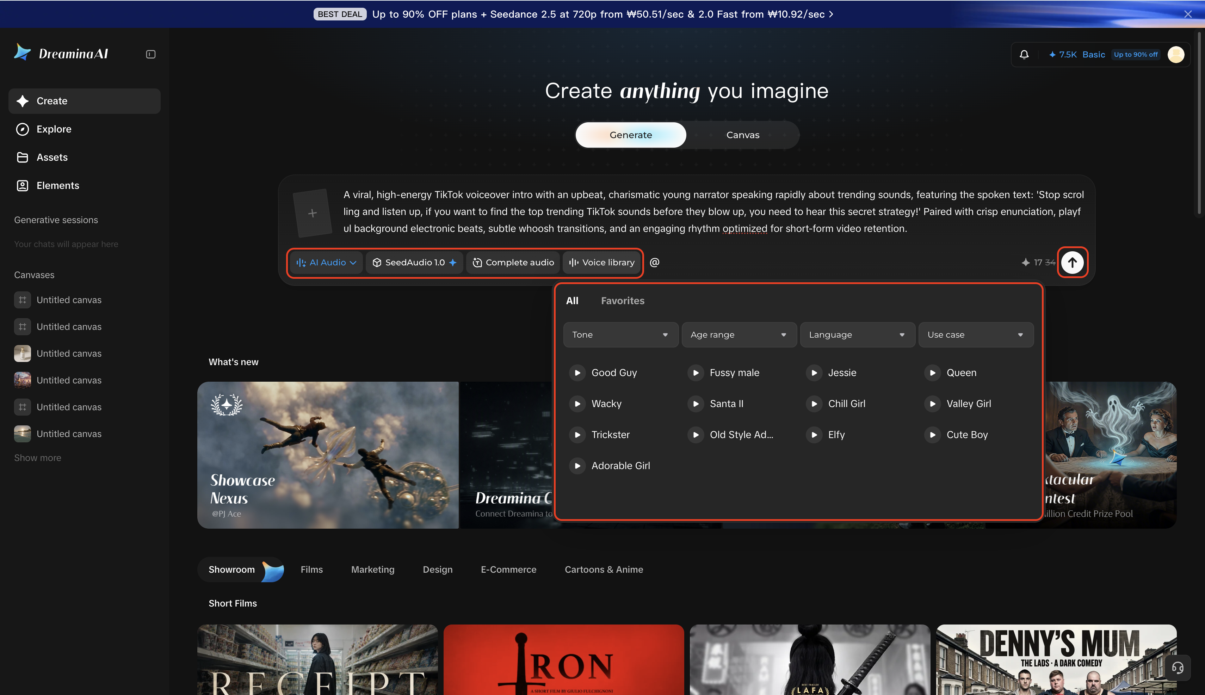Click the Voice library button
Image resolution: width=1205 pixels, height=695 pixels.
tap(601, 263)
